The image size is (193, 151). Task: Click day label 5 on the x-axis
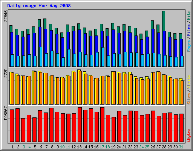click(x=35, y=147)
